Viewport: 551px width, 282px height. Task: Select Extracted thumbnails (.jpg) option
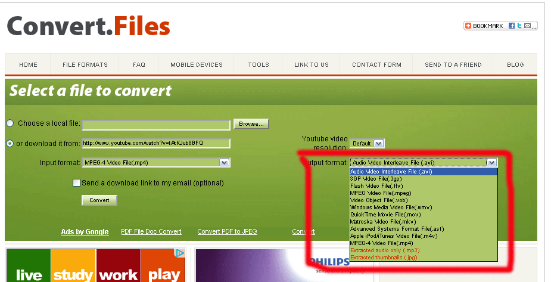coord(424,258)
